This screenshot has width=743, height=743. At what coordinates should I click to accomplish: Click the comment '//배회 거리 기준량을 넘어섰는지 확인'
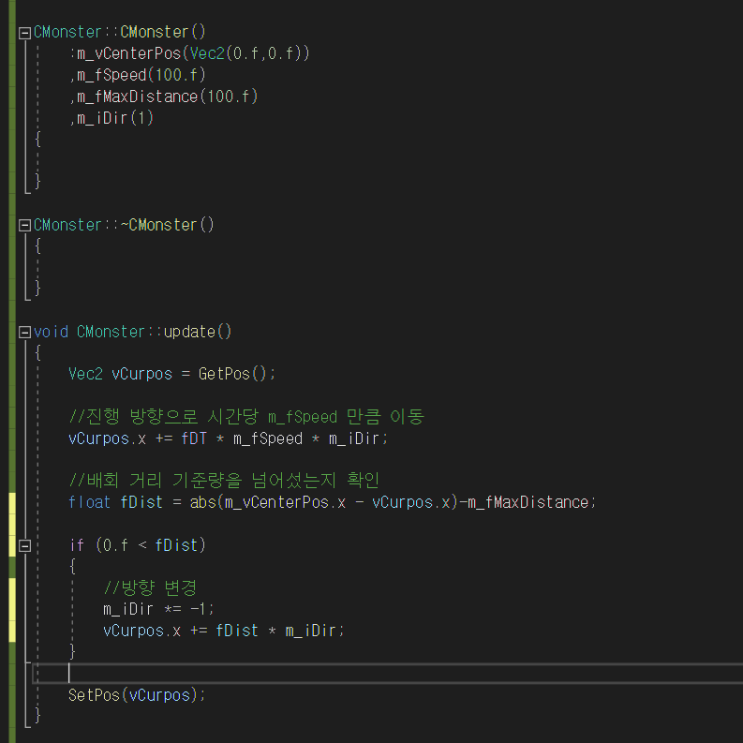(x=224, y=481)
